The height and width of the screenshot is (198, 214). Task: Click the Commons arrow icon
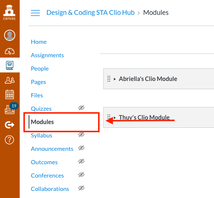point(10,125)
